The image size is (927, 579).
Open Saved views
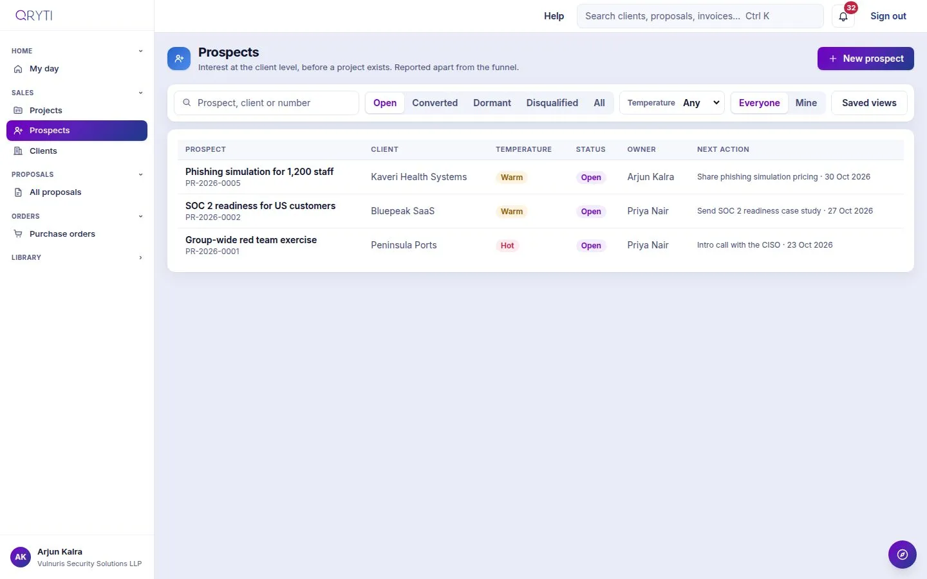tap(869, 103)
